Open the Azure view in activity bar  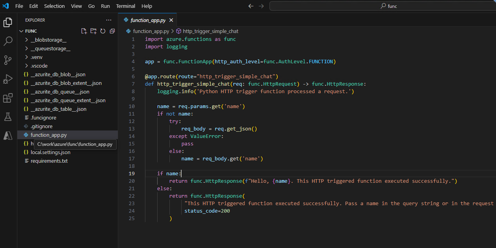point(8,135)
